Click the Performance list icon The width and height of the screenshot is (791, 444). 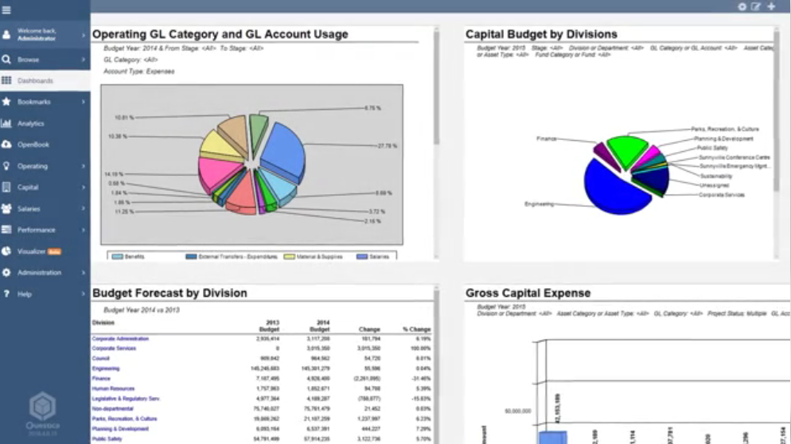pos(6,230)
